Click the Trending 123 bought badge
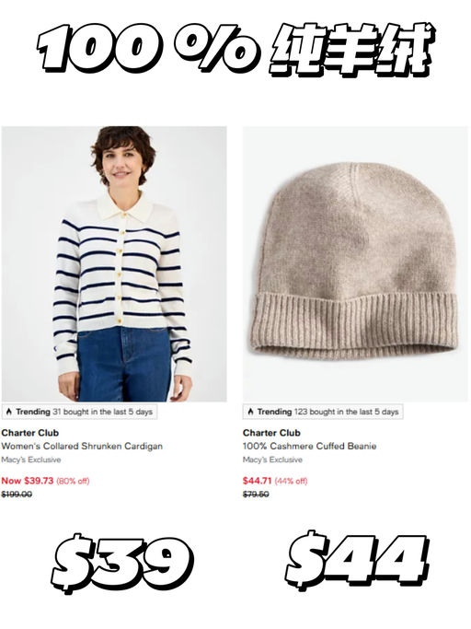Image resolution: width=471 pixels, height=629 pixels. (323, 412)
